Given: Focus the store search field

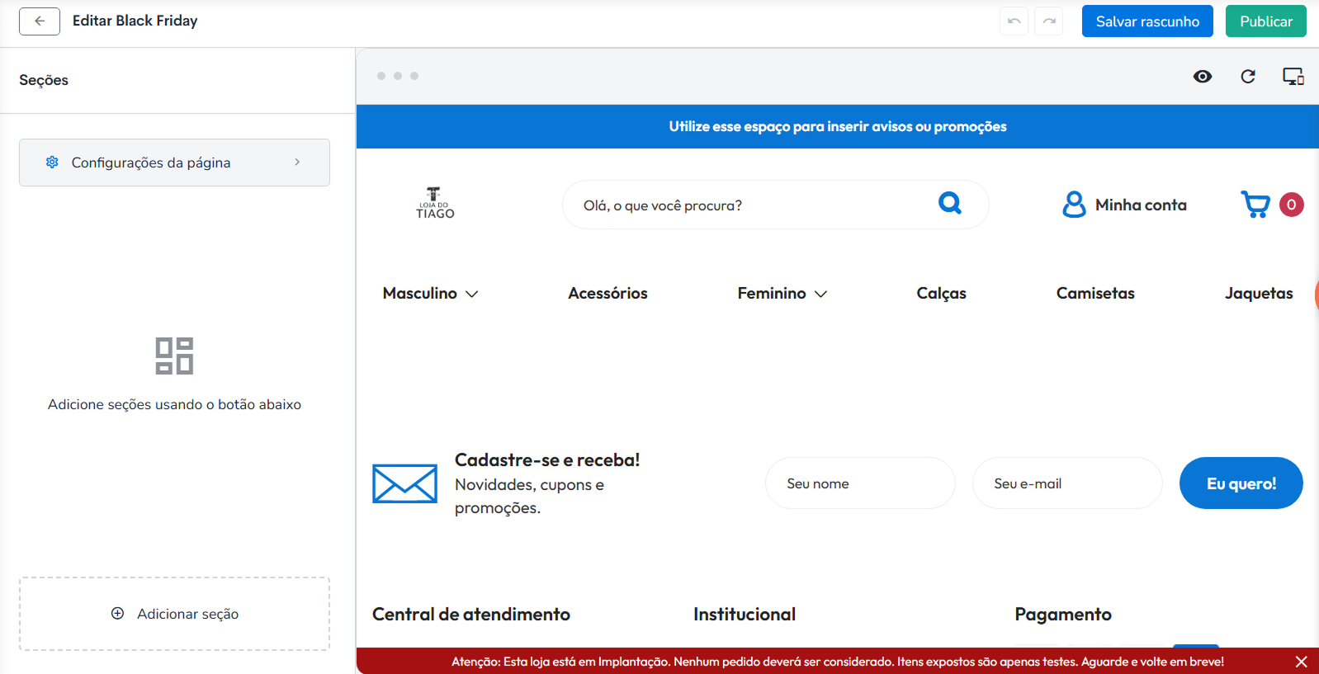Looking at the screenshot, I should click(775, 205).
